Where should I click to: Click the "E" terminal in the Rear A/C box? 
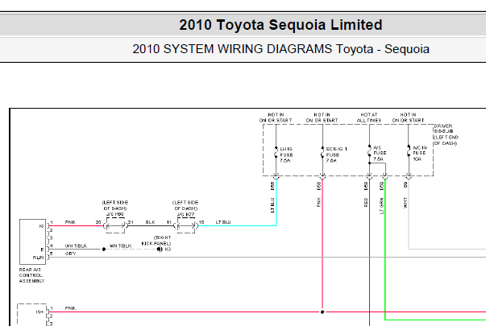(x=42, y=250)
